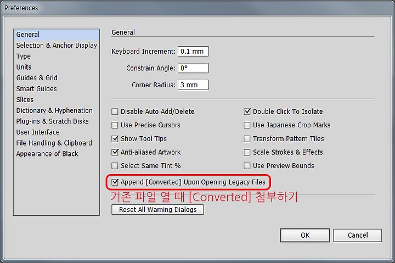
Task: Select File Handling & Clipboard category
Action: point(57,143)
